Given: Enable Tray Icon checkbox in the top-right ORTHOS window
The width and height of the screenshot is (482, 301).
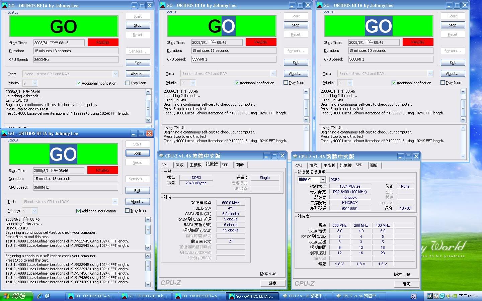Looking at the screenshot, I should [x=443, y=83].
